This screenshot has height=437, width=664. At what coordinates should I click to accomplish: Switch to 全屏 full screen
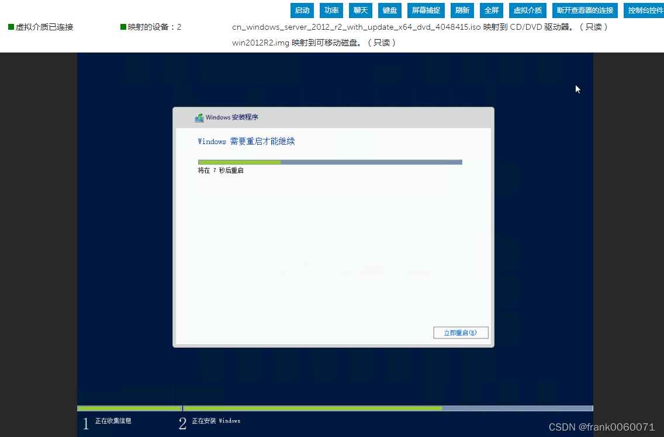[491, 11]
